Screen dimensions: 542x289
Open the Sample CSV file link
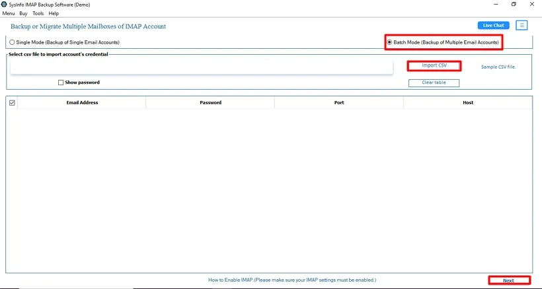tap(498, 67)
